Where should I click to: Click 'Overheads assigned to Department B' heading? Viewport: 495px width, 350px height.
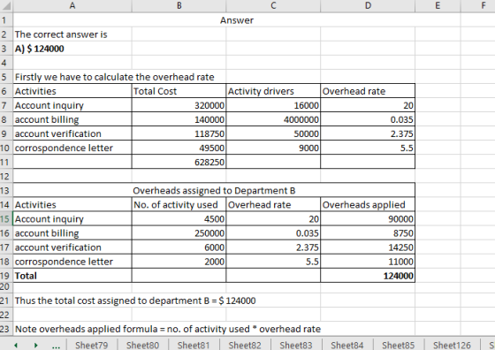pyautogui.click(x=214, y=191)
